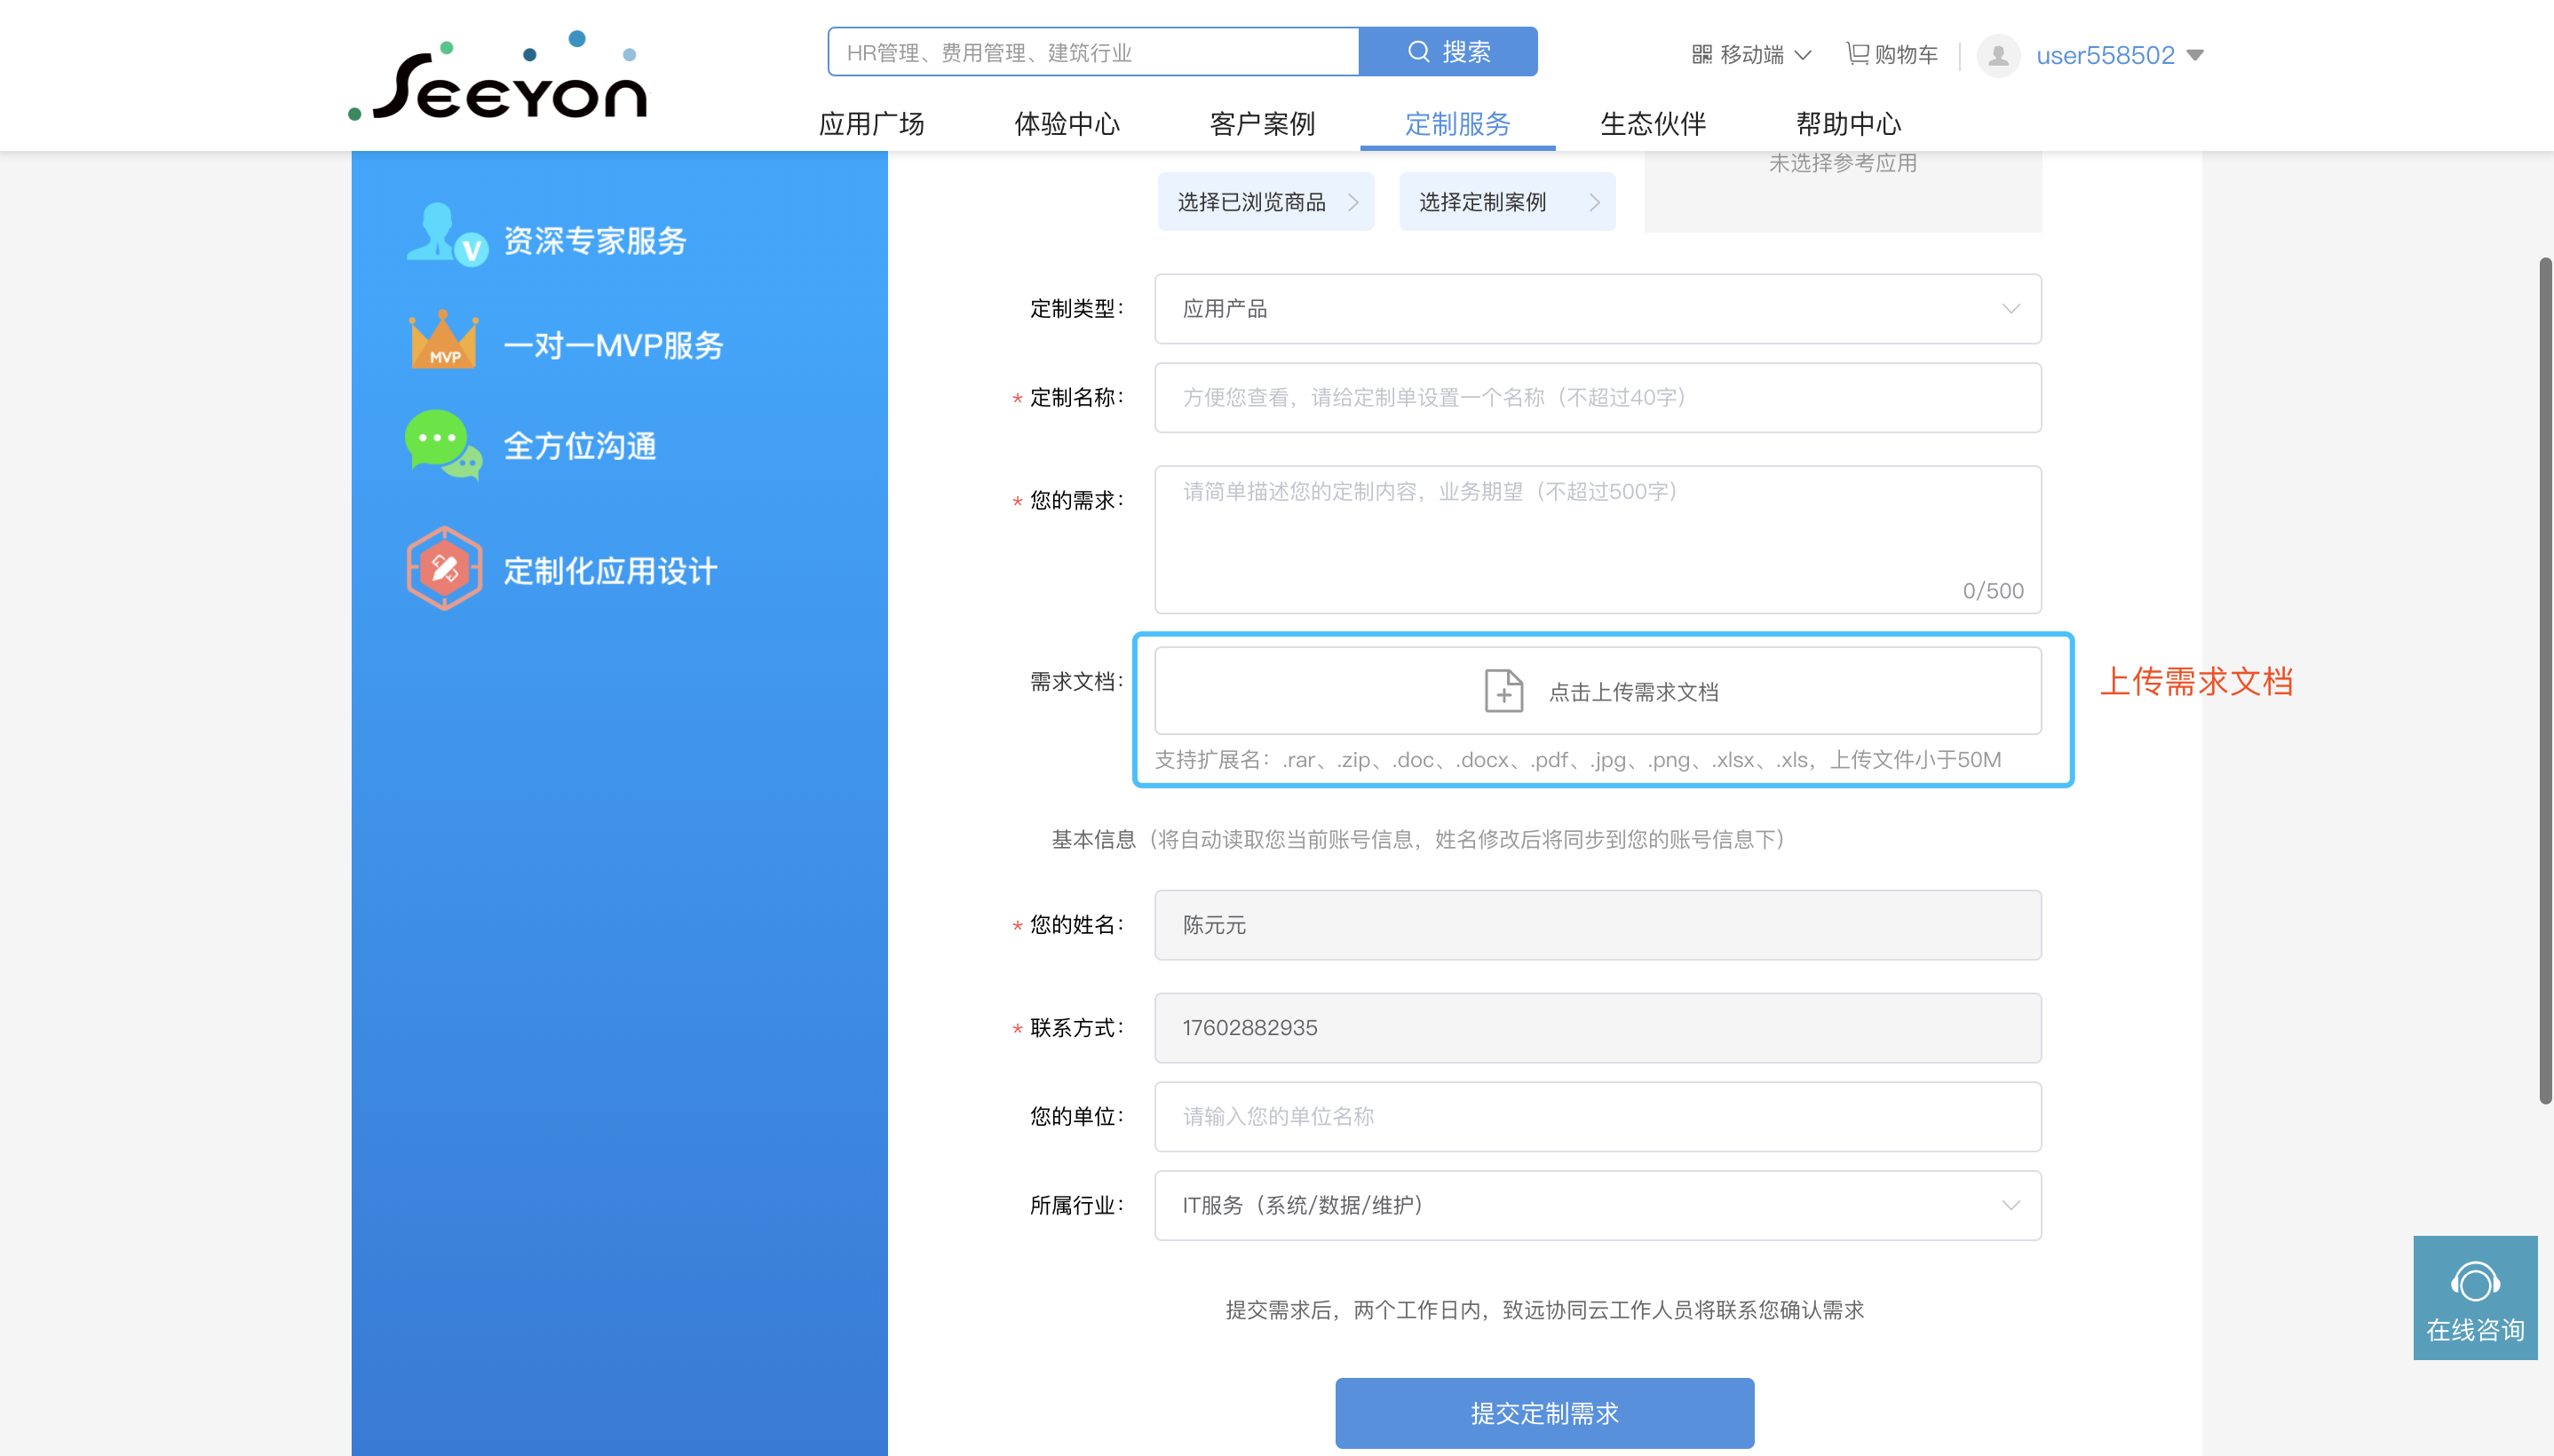Screen dimensions: 2554x1456
Task: Expand the 移动端 dropdown
Action: 1751,55
